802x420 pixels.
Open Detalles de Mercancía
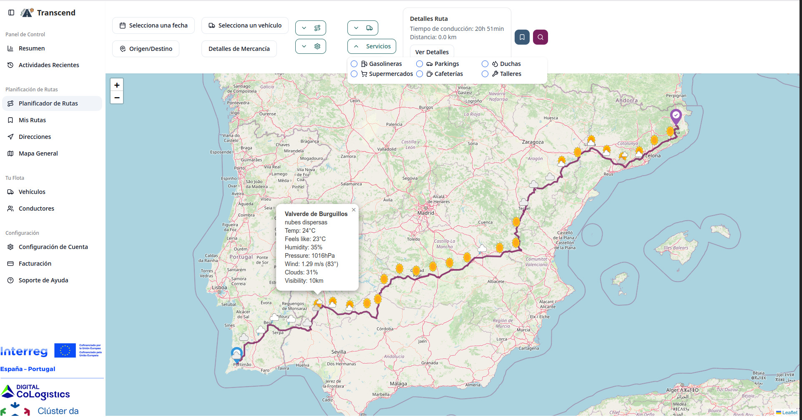[x=239, y=49]
